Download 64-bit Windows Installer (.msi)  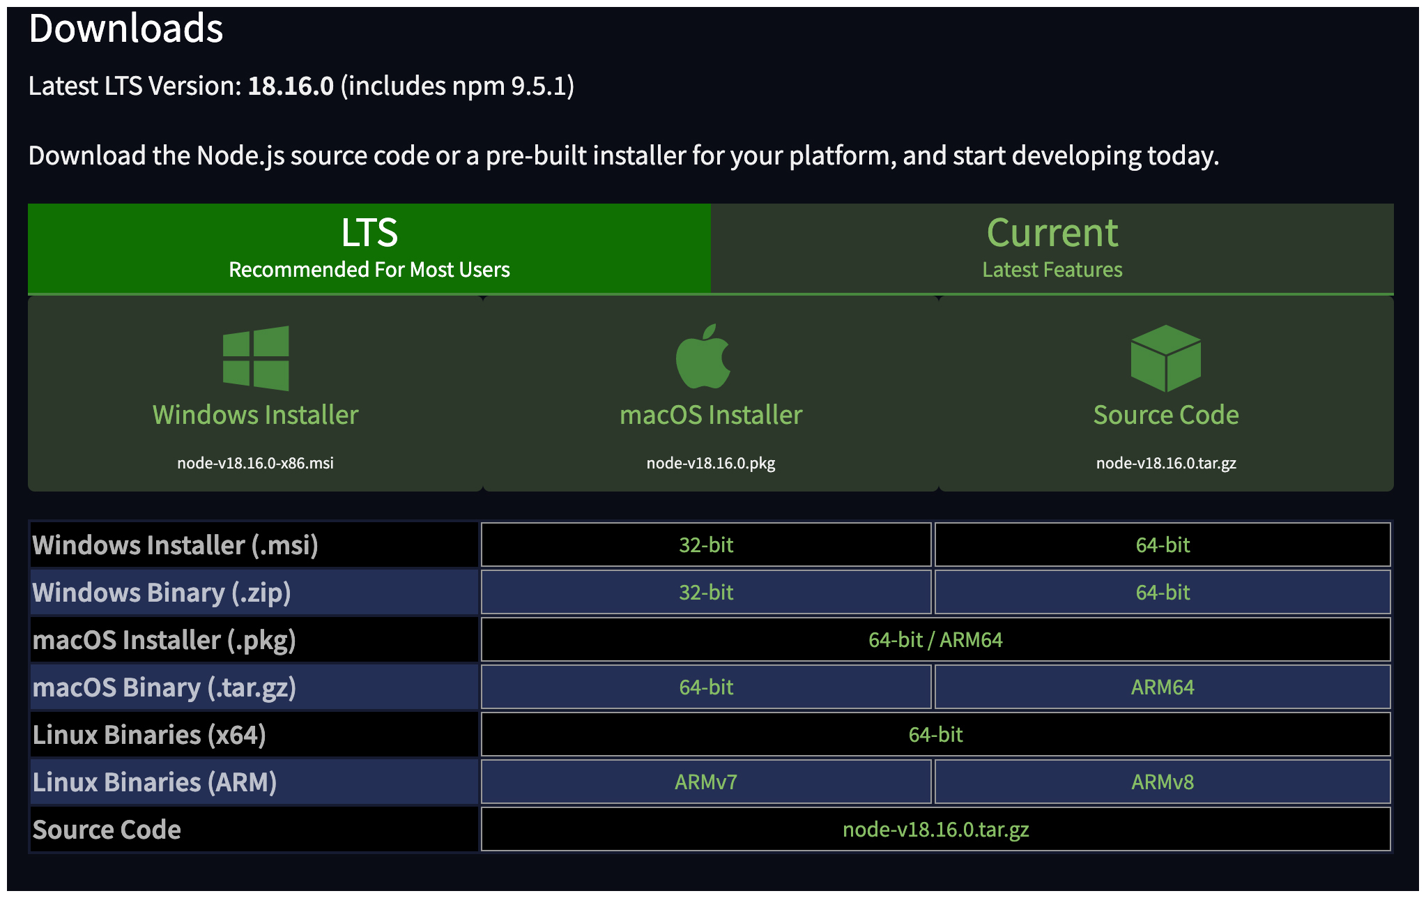pyautogui.click(x=1163, y=545)
